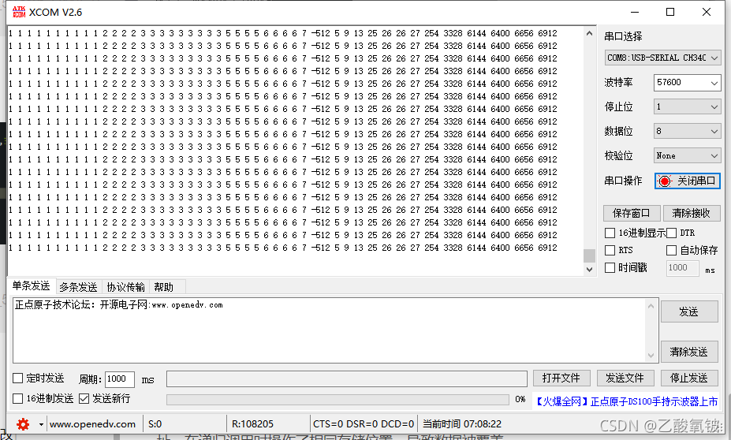Click the 发送 send button
731x440 pixels.
689,311
